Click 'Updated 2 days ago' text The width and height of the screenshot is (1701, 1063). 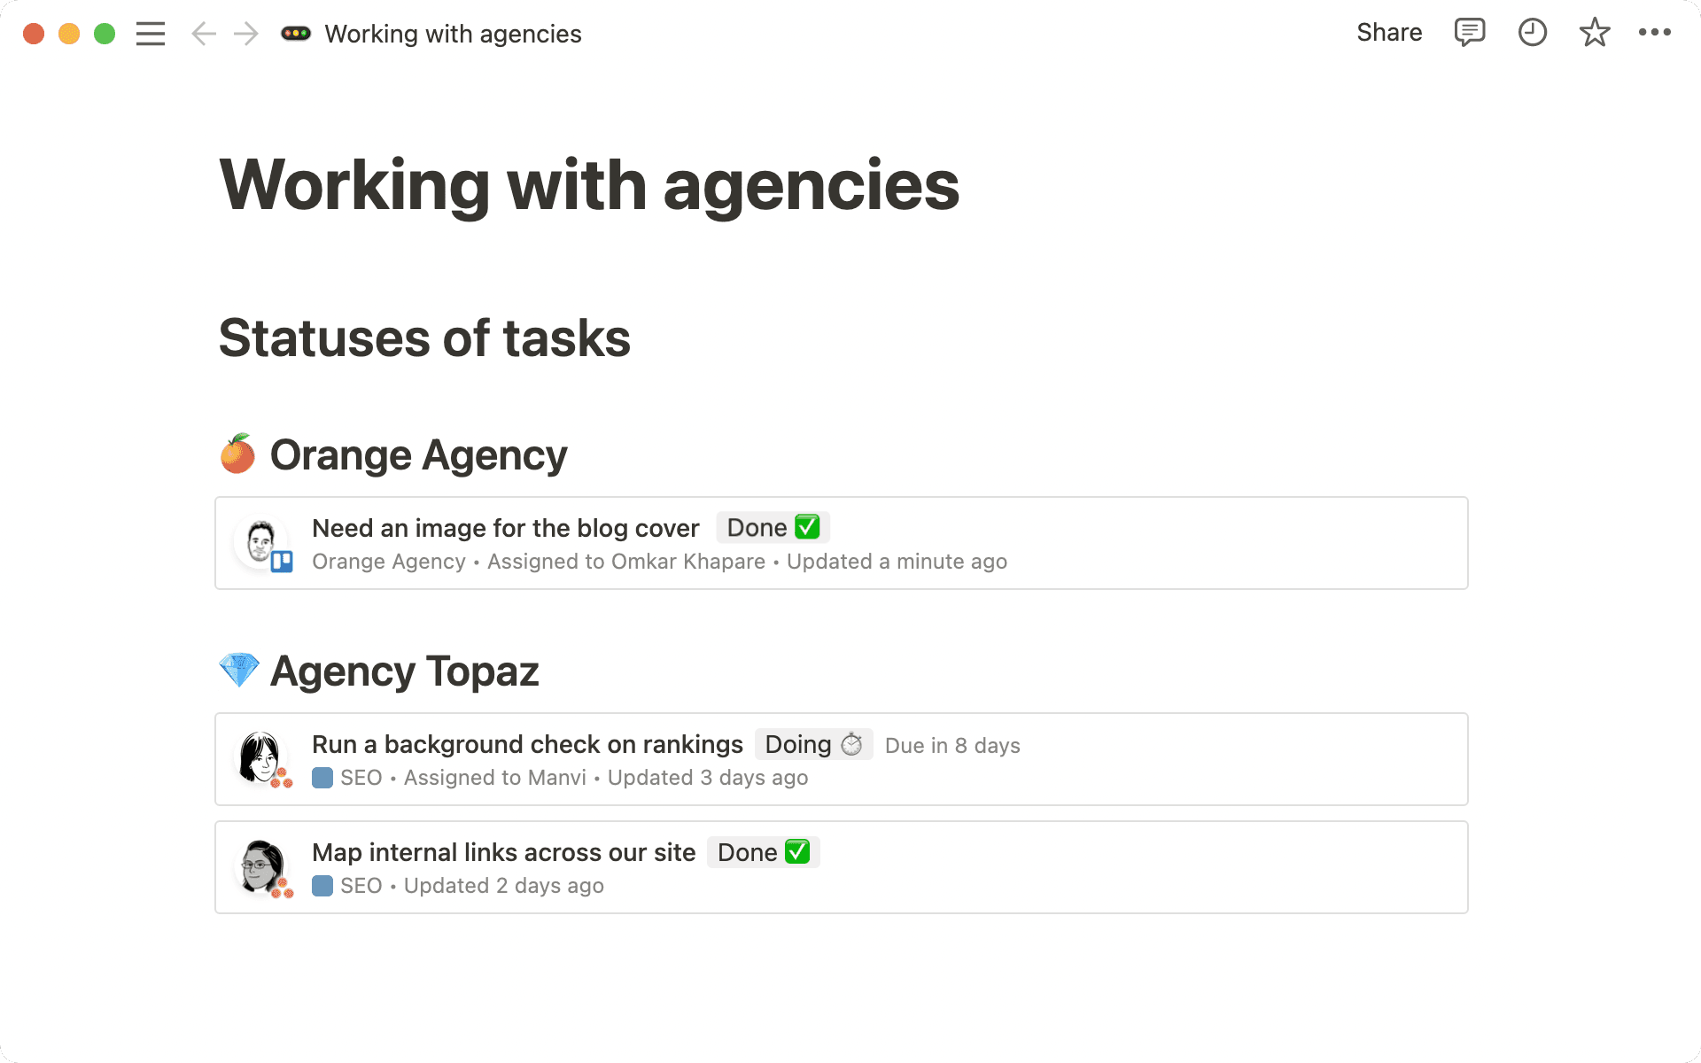coord(504,886)
